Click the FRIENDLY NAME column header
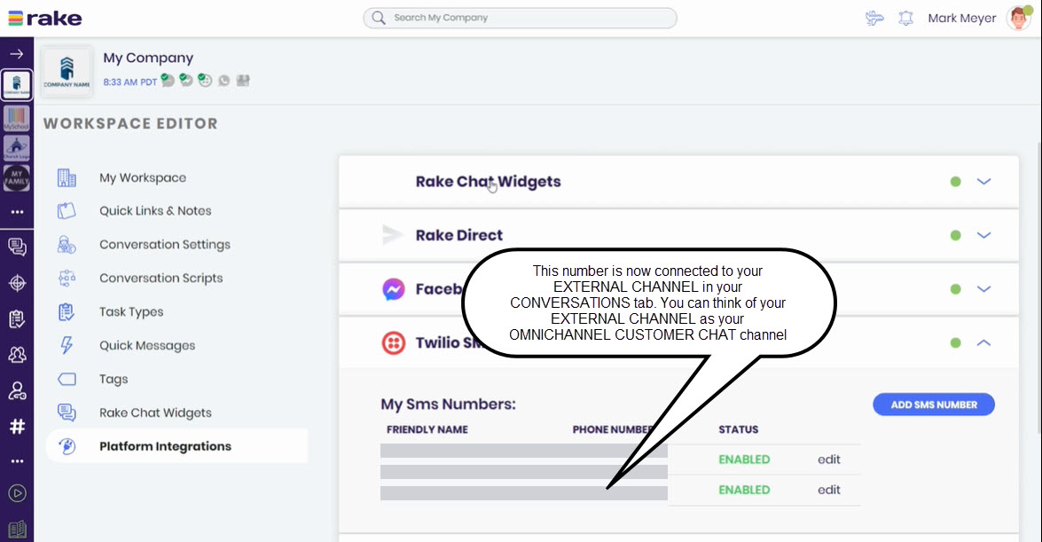 click(x=427, y=429)
